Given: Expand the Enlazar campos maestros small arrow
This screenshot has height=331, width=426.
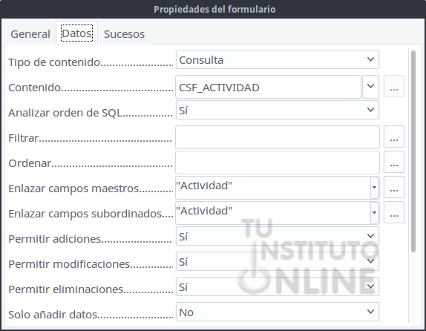Looking at the screenshot, I should point(374,188).
